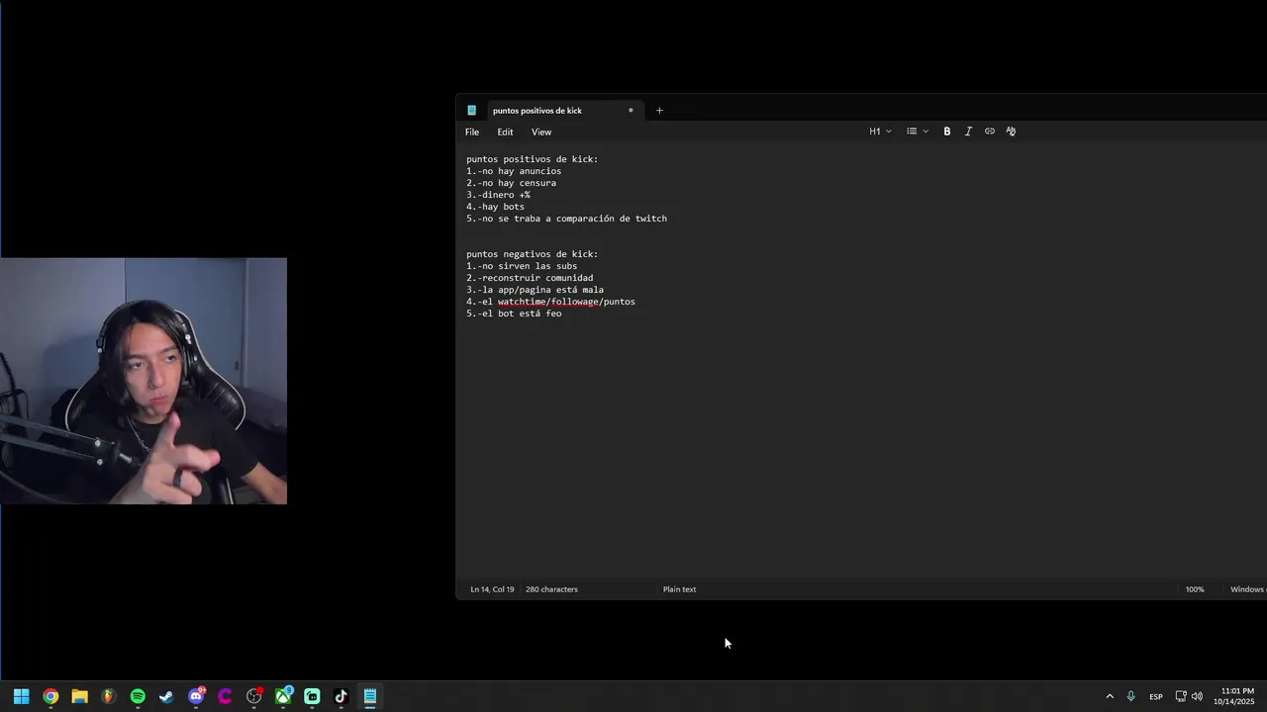Click the misspelled word 'watchtime/followage'

point(548,302)
